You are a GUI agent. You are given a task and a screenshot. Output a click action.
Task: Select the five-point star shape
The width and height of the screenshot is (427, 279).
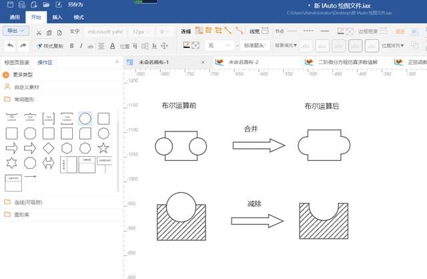click(x=103, y=148)
